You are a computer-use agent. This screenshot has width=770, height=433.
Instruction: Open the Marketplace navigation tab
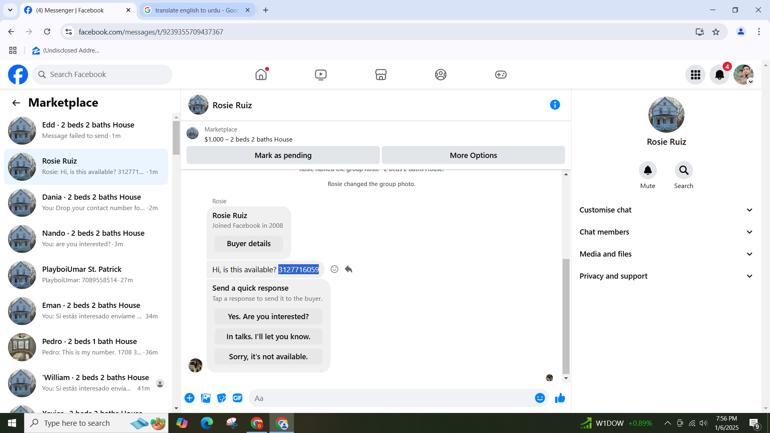coord(381,75)
